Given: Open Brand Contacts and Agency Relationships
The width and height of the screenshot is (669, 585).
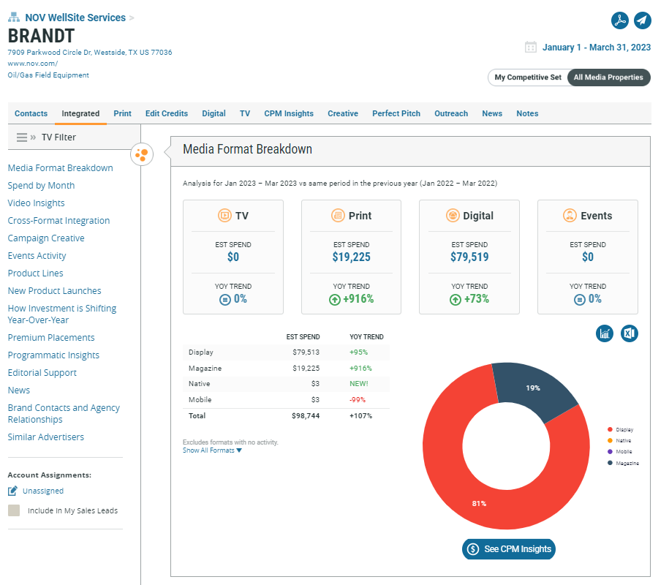Looking at the screenshot, I should coord(64,413).
